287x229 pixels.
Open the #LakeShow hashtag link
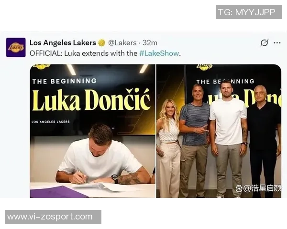159,53
